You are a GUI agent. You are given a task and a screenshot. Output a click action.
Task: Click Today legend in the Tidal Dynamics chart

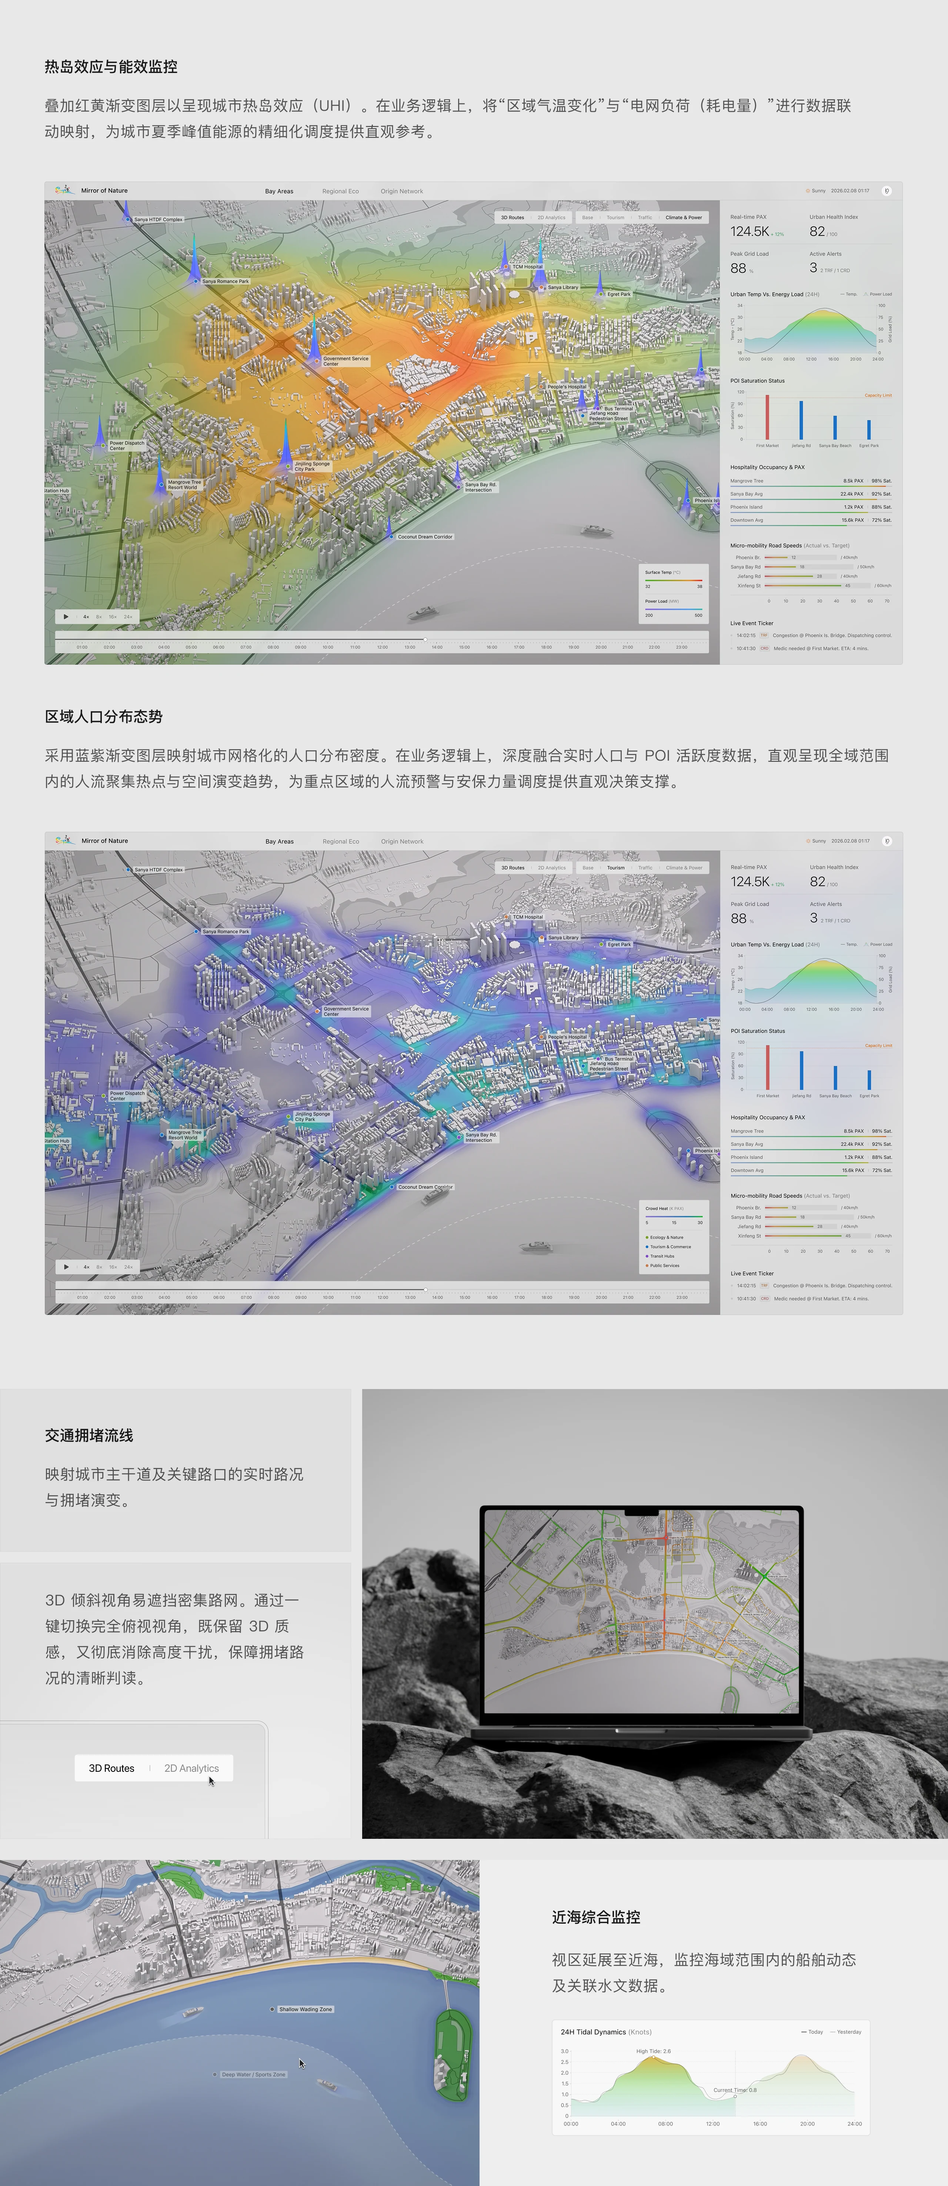click(812, 2031)
